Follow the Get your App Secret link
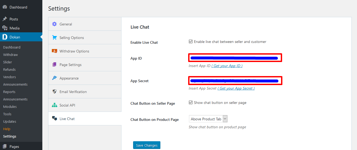This screenshot has height=150, width=357. (236, 88)
